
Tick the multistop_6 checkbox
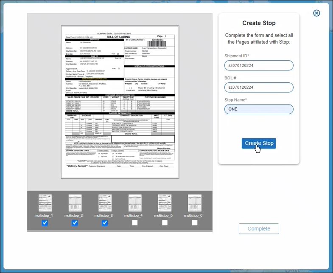[195, 223]
